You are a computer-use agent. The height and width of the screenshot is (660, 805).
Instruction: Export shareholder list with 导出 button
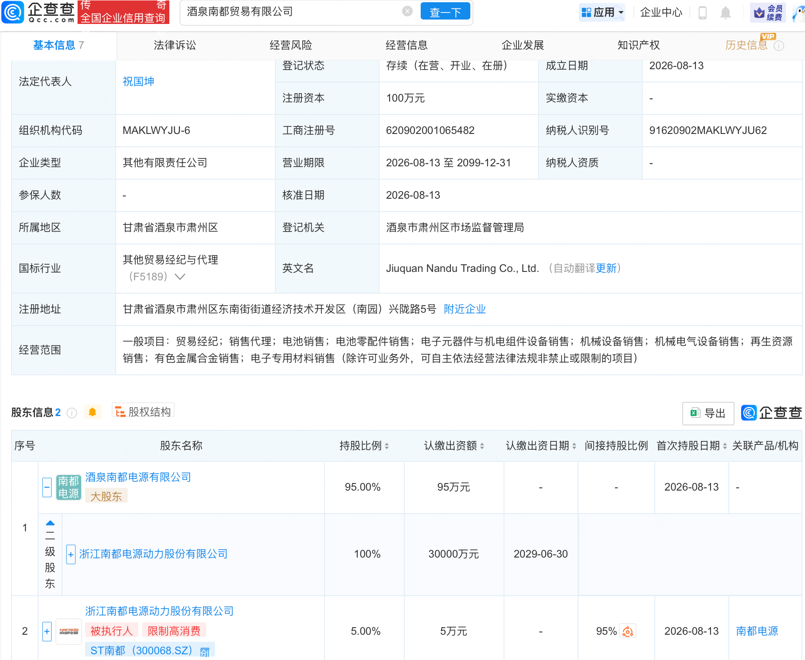(708, 413)
